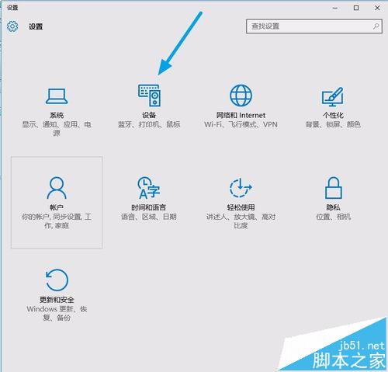
Task: Select the 设备 category label
Action: click(149, 115)
